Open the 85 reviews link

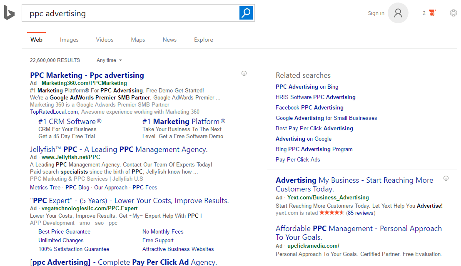361,213
